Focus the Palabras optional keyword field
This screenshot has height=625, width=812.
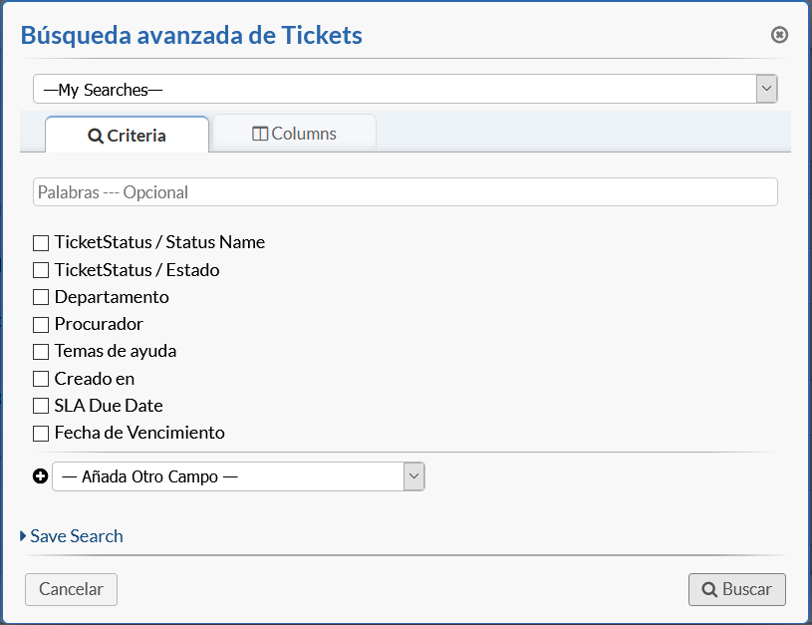(x=405, y=192)
